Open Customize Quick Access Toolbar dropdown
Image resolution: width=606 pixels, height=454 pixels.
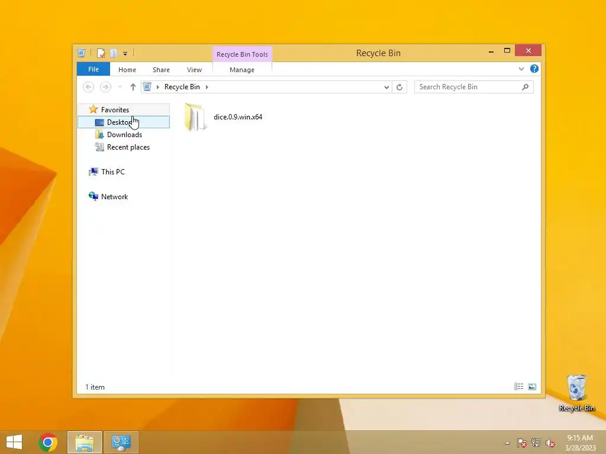pyautogui.click(x=125, y=54)
